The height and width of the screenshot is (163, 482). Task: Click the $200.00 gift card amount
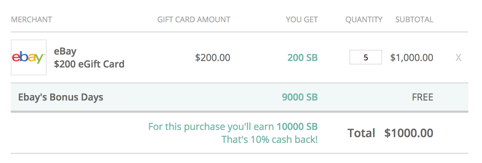[213, 57]
